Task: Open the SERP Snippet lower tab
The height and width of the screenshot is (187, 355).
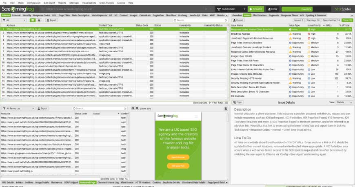Action: tap(71, 183)
